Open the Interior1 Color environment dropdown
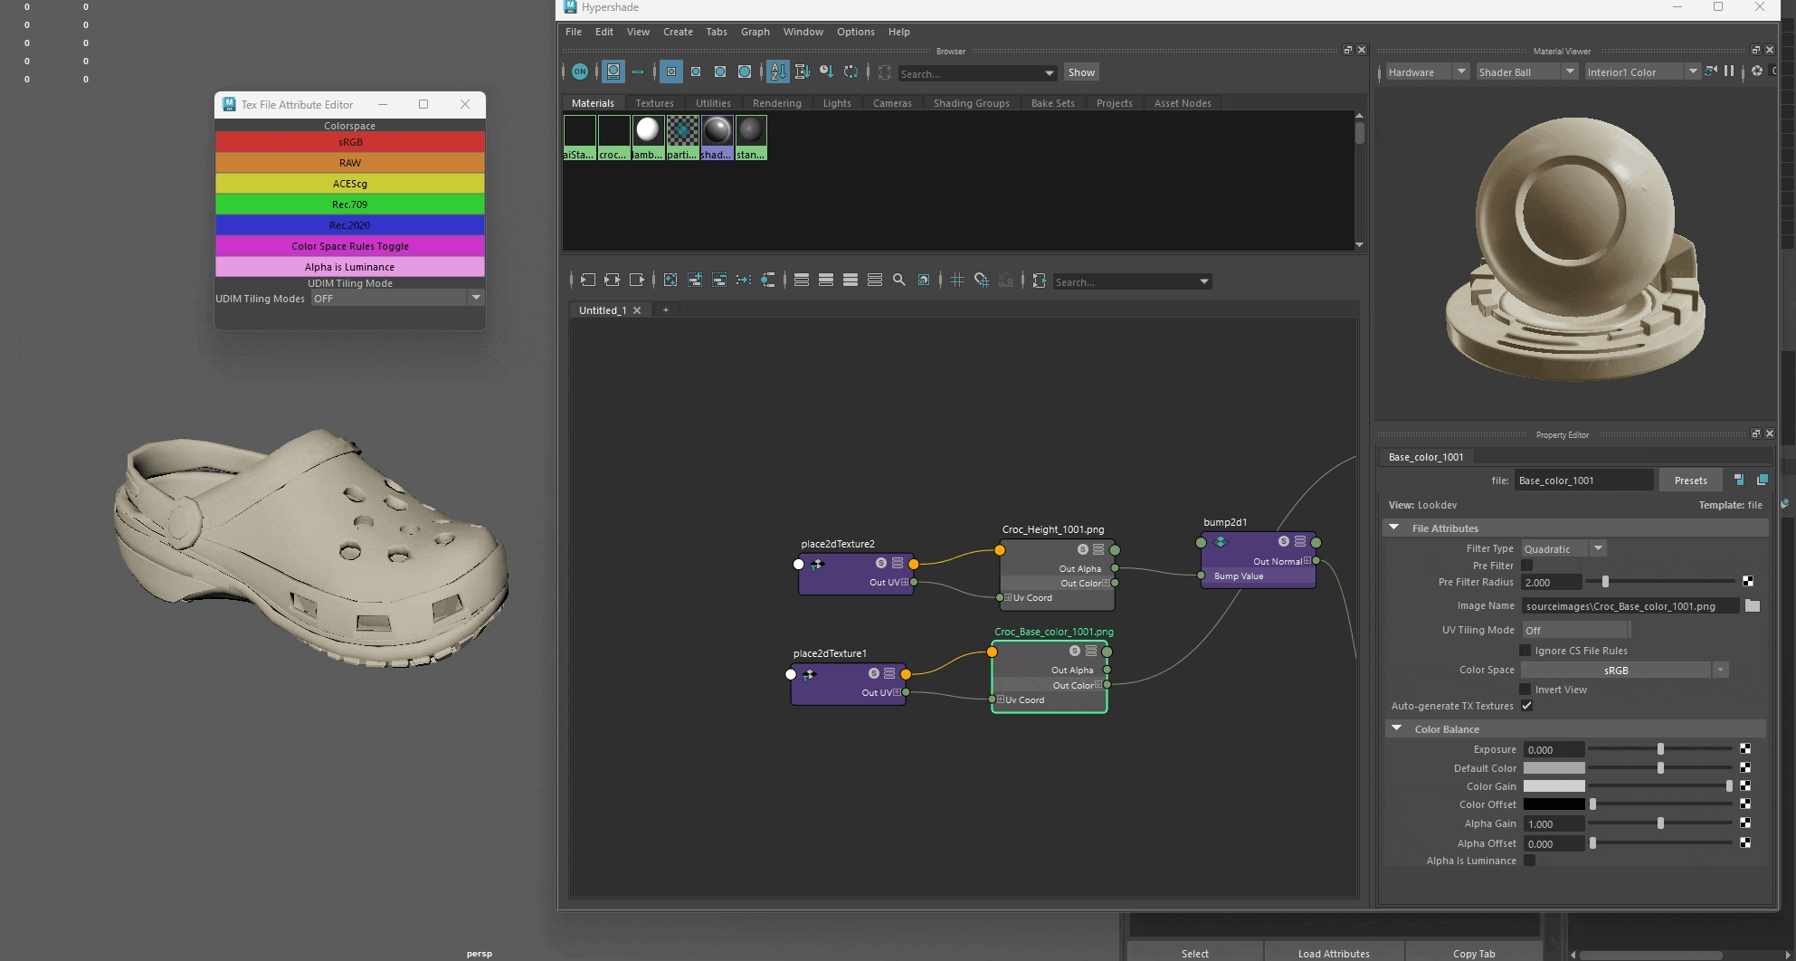Viewport: 1796px width, 961px height. tap(1642, 72)
